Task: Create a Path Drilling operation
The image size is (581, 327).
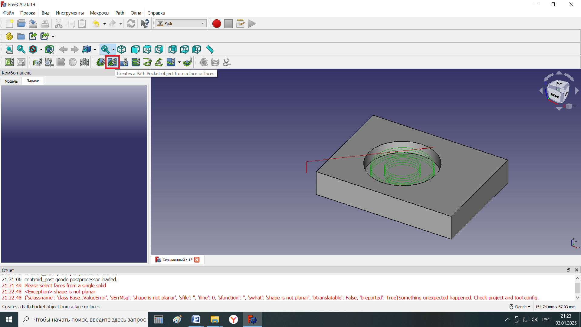Action: [x=124, y=62]
